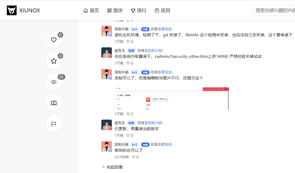Collapse replies via 收起回复
295x173 pixels.
pyautogui.click(x=112, y=167)
